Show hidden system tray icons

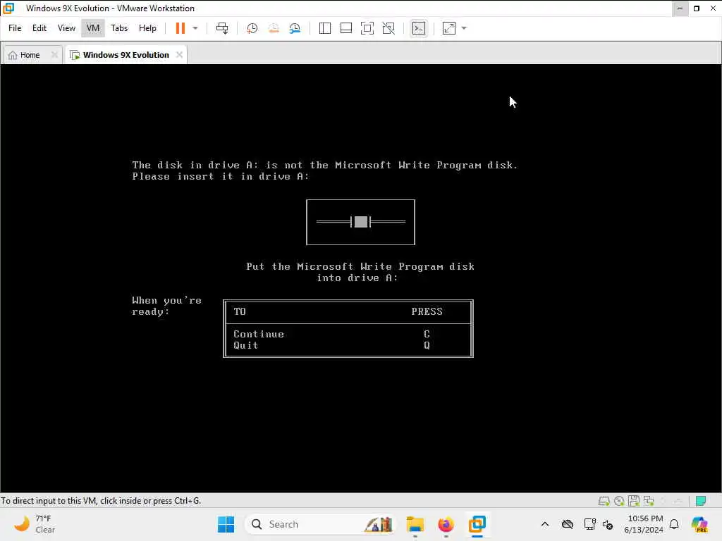point(545,524)
